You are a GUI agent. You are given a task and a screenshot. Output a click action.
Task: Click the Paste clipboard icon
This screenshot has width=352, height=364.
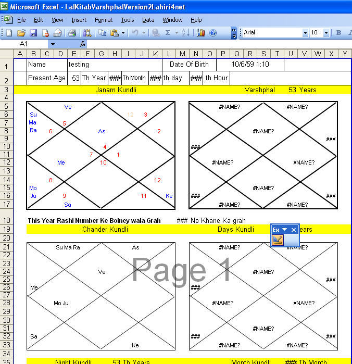click(x=115, y=33)
